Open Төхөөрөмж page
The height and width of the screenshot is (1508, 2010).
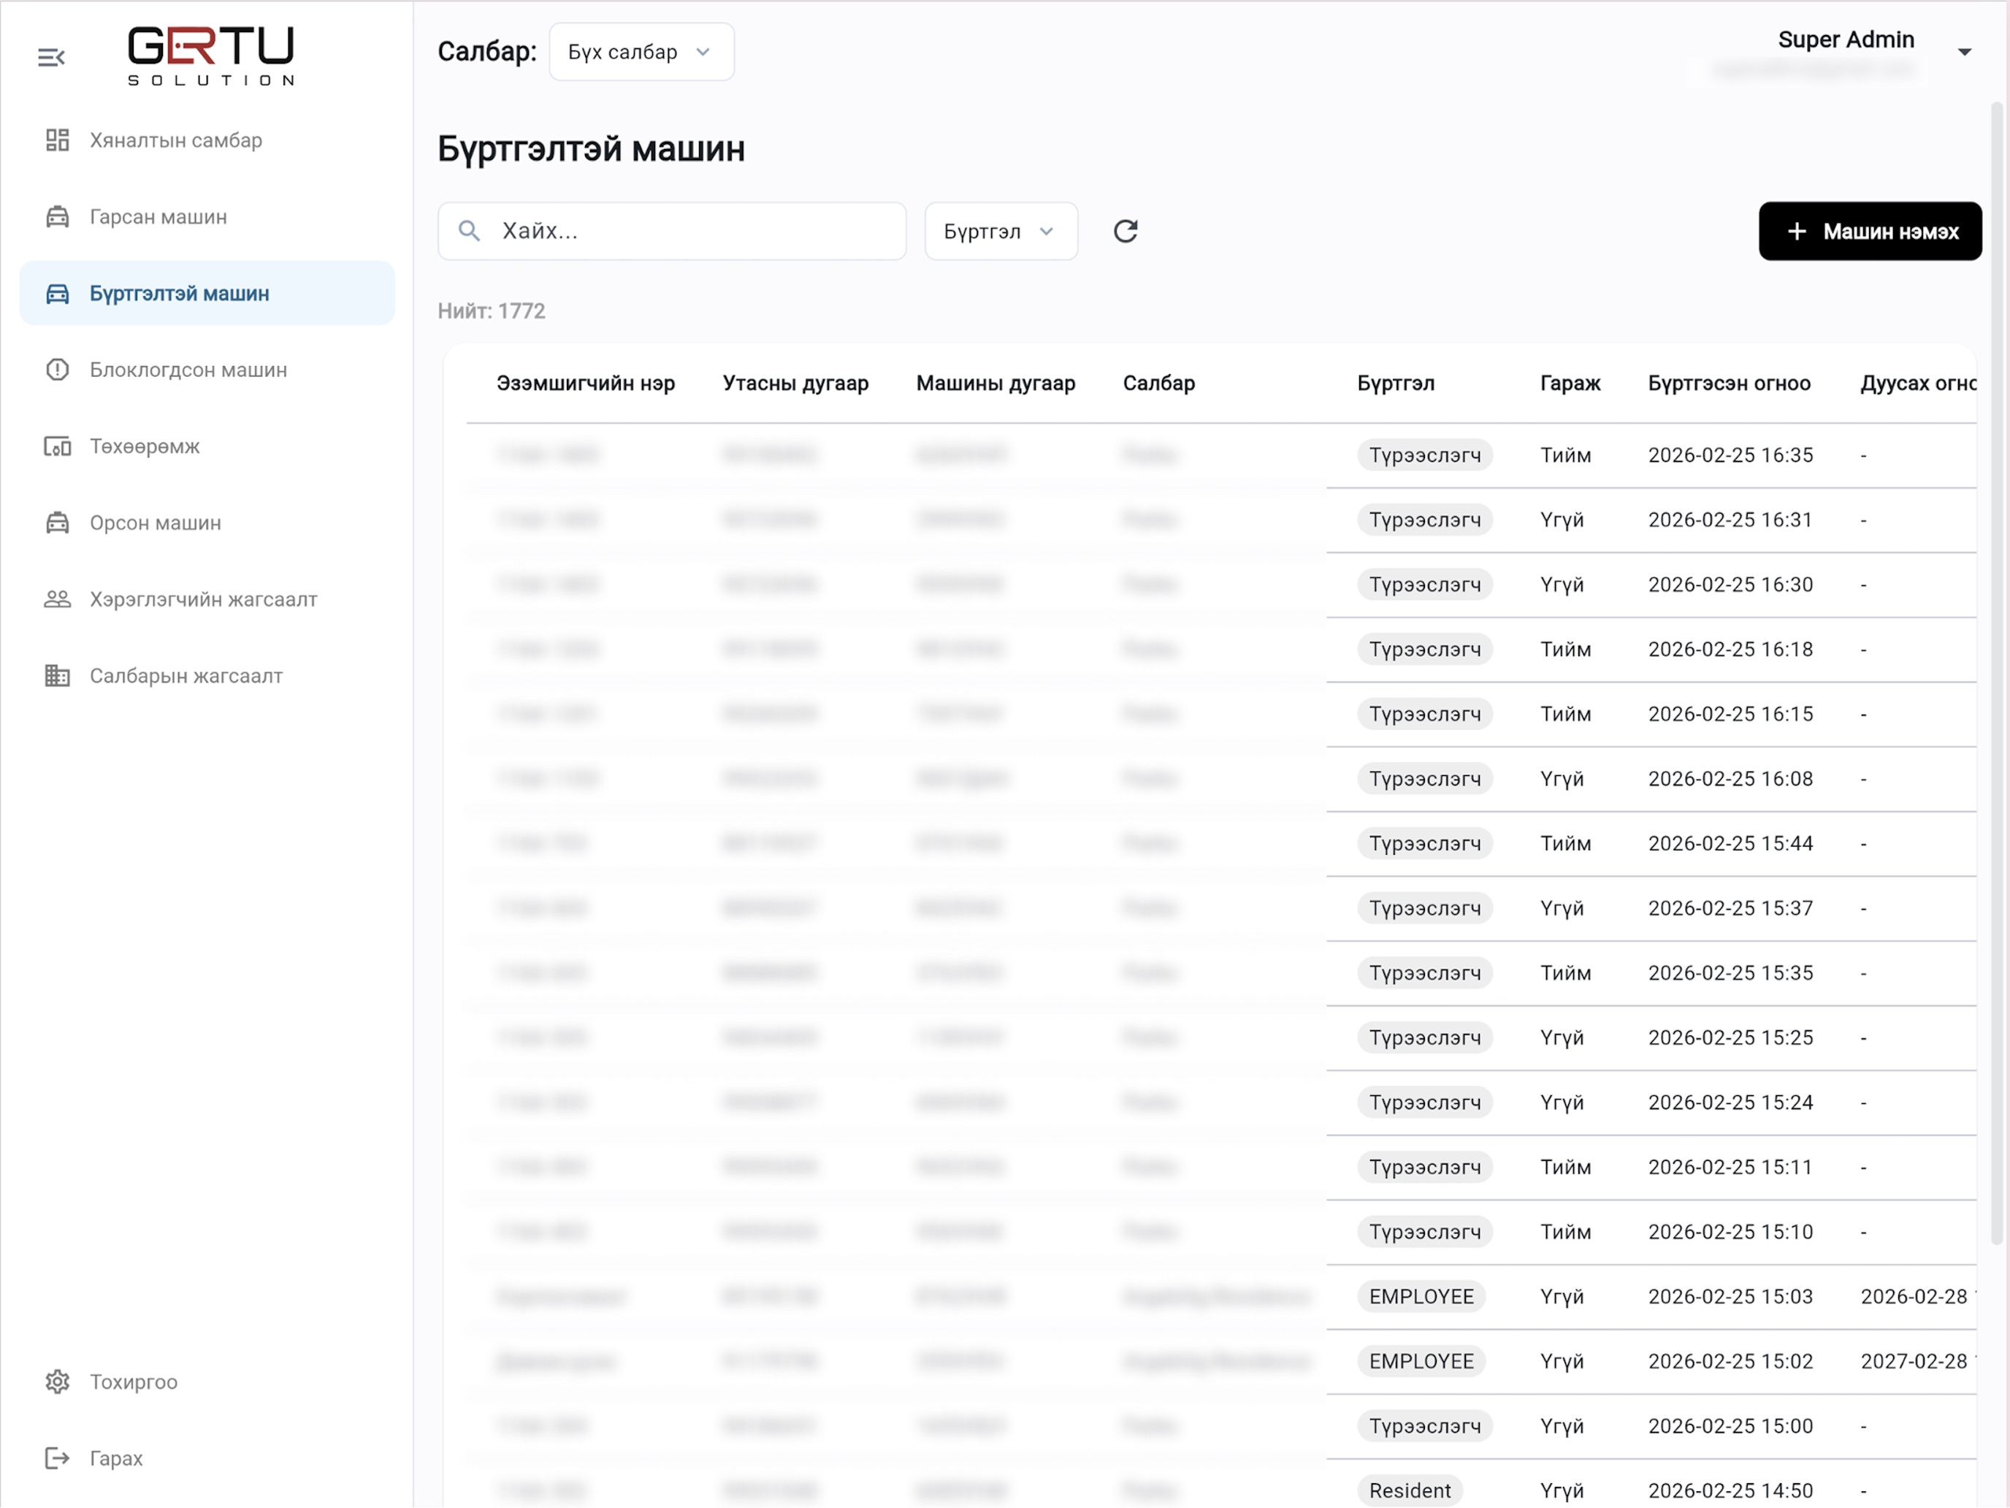tap(207, 446)
